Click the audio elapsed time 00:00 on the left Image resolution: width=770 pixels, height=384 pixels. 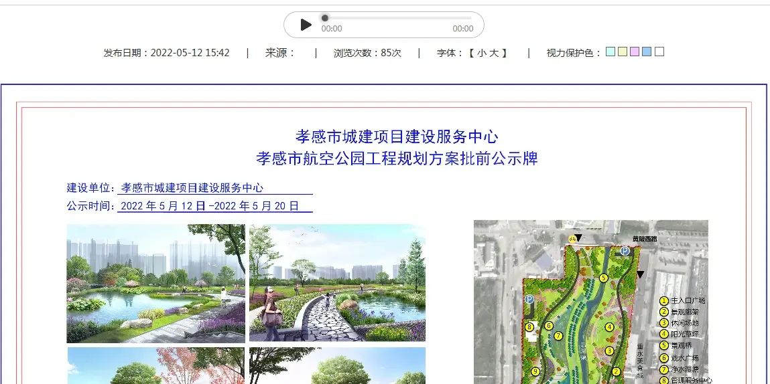click(332, 29)
